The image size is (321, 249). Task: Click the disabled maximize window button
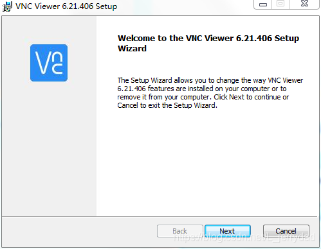coord(280,4)
